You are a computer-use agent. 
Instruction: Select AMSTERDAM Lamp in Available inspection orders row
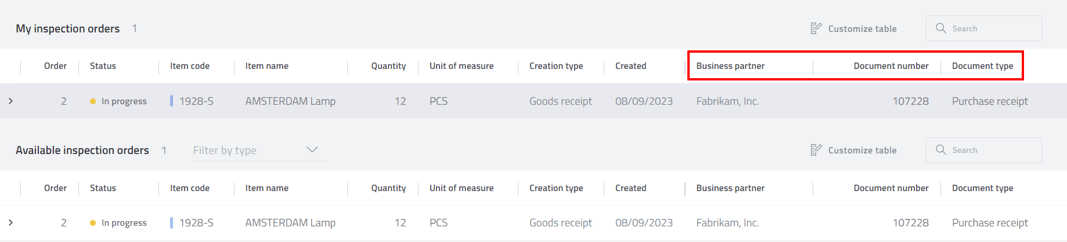(x=290, y=223)
